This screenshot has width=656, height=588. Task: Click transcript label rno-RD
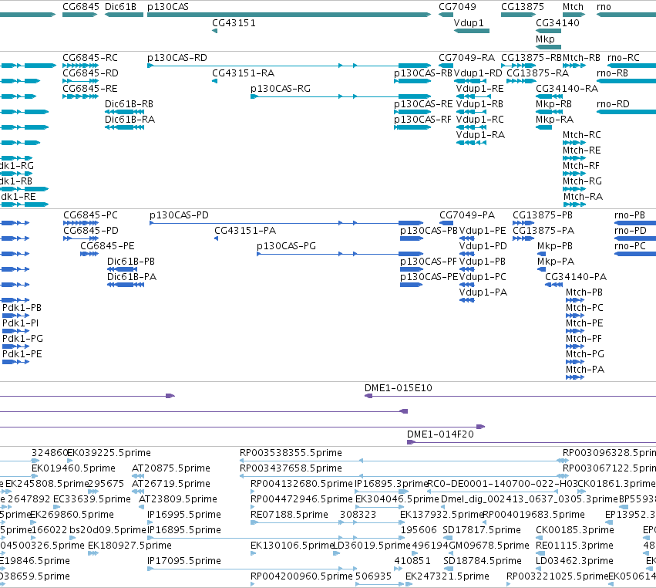pyautogui.click(x=613, y=104)
